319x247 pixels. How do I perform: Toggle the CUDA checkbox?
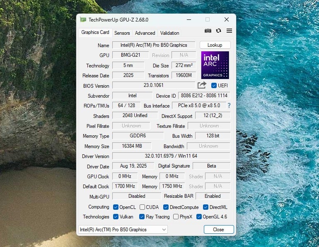(142, 207)
